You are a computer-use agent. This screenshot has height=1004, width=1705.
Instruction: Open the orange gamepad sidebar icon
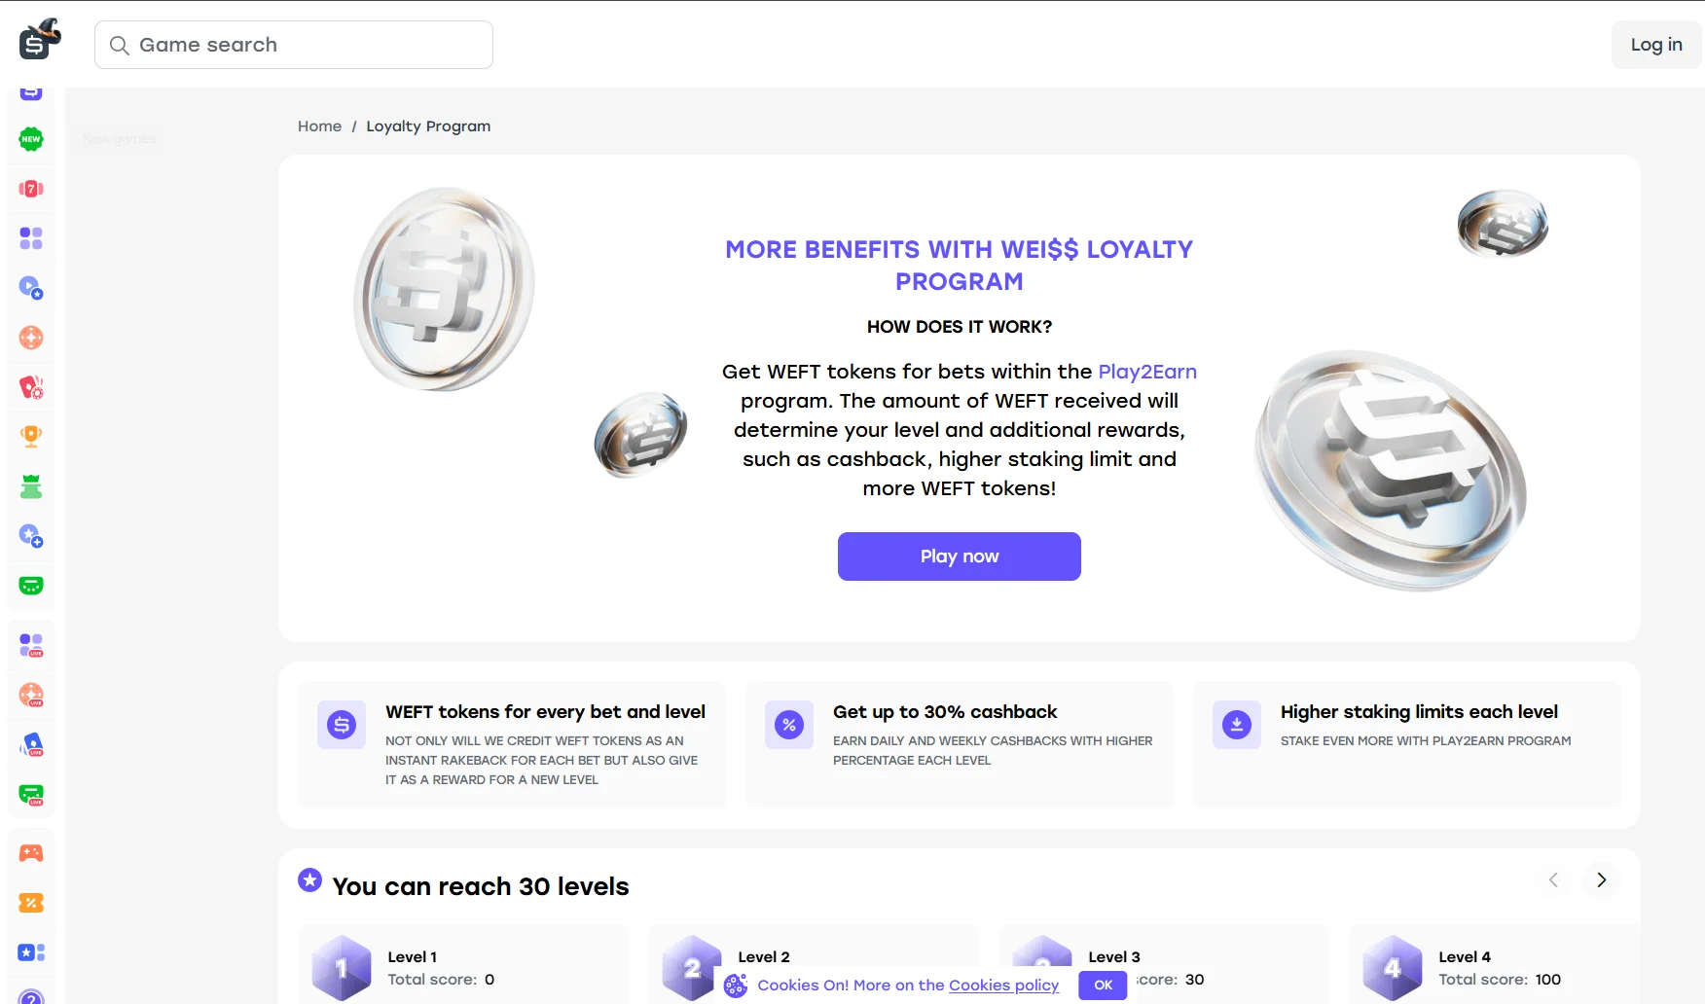[x=31, y=853]
